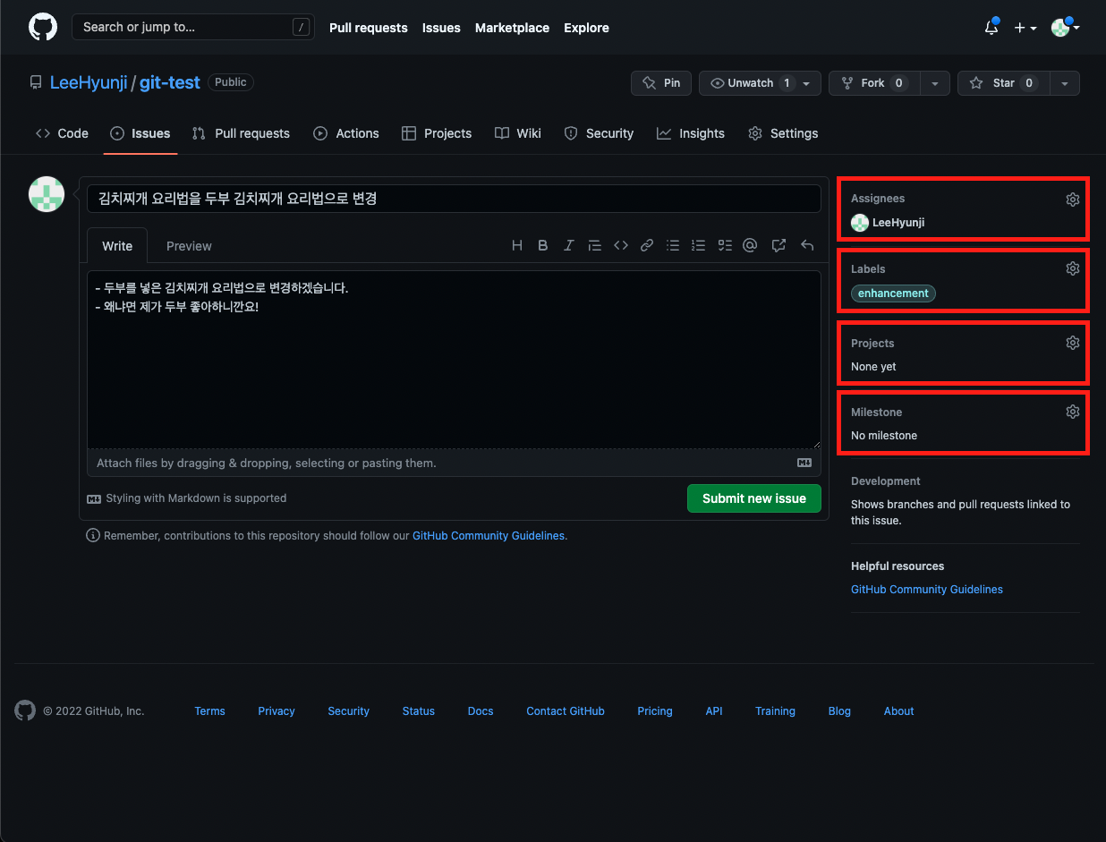Open the git-test repository link
The width and height of the screenshot is (1106, 842).
coord(170,82)
